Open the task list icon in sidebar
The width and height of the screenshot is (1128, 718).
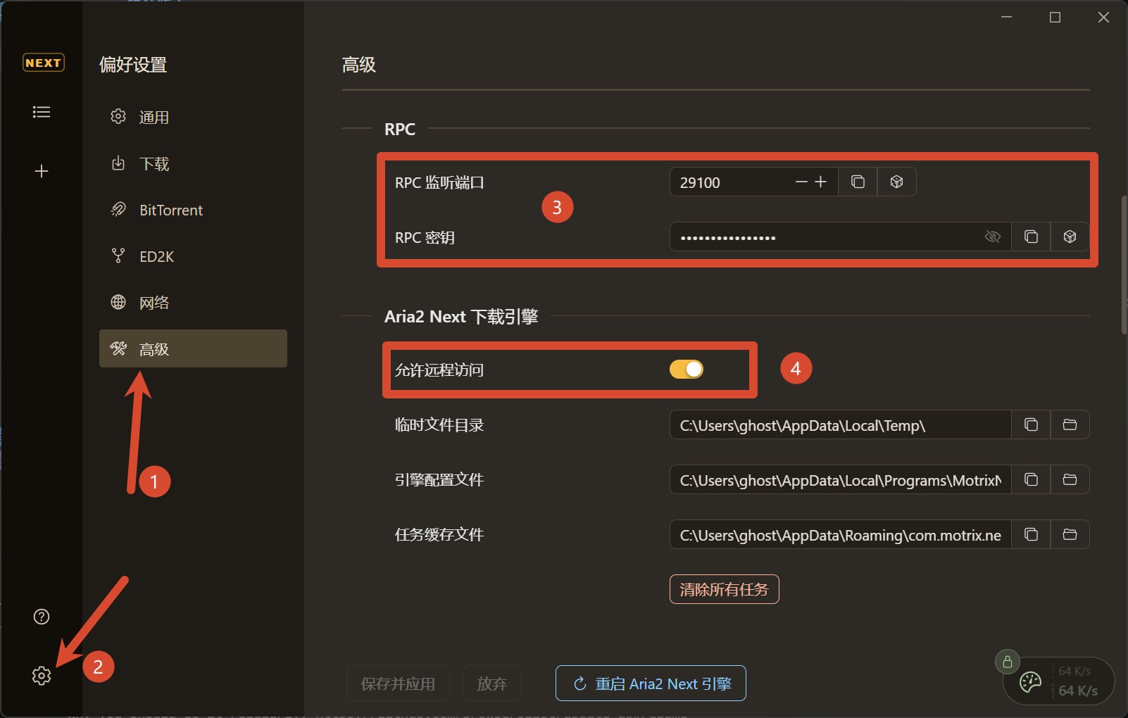click(42, 112)
